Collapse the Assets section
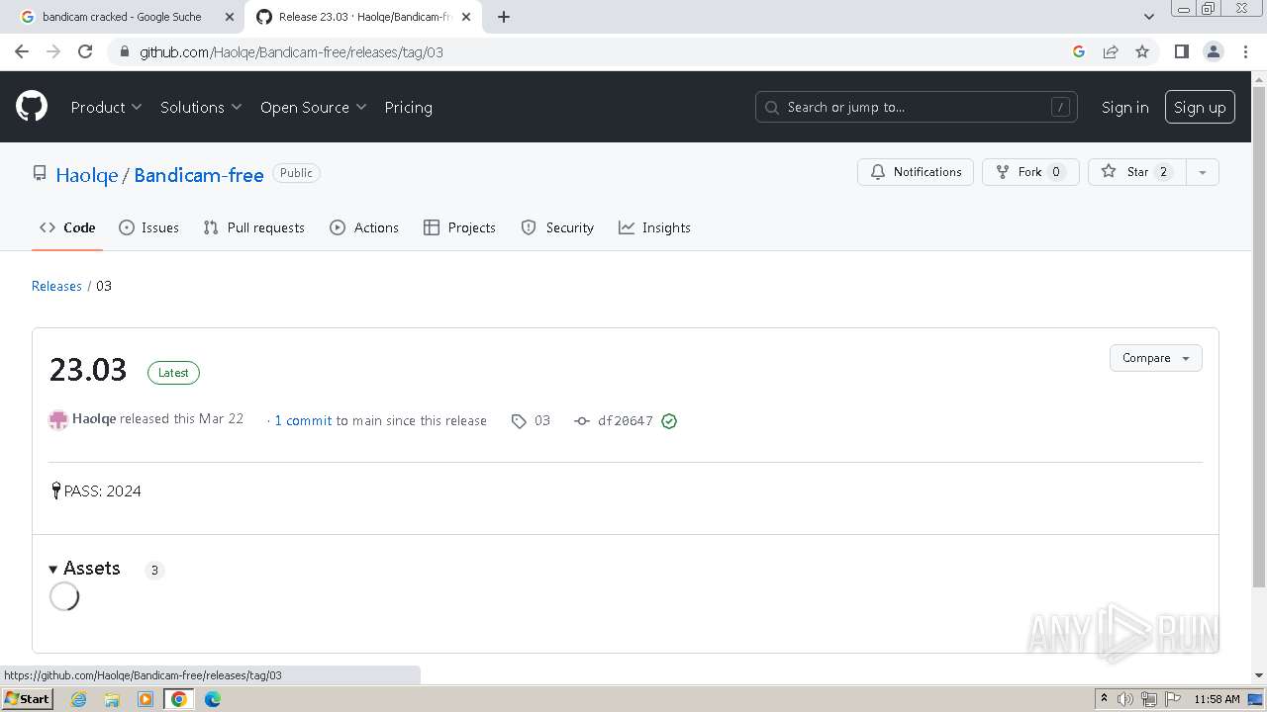The width and height of the screenshot is (1267, 712). (85, 569)
